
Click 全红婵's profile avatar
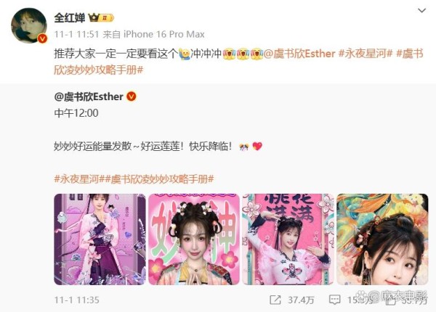coord(28,25)
